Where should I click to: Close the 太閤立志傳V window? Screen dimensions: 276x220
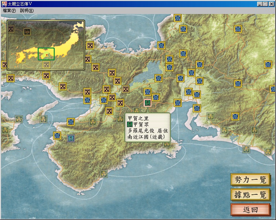click(x=272, y=4)
